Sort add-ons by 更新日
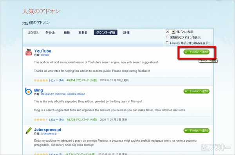Viewport: 235px width, 155px height. coord(83,33)
